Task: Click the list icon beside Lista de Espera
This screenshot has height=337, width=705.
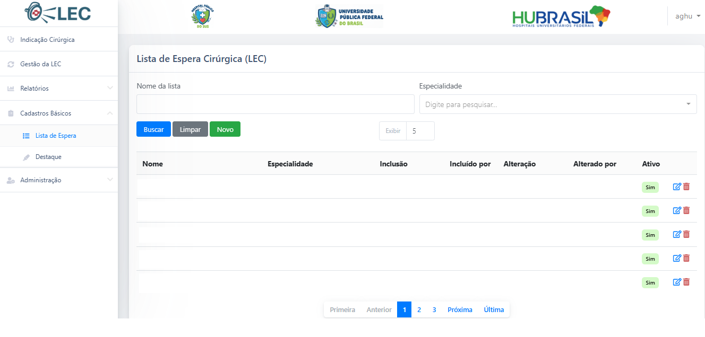Action: (26, 136)
